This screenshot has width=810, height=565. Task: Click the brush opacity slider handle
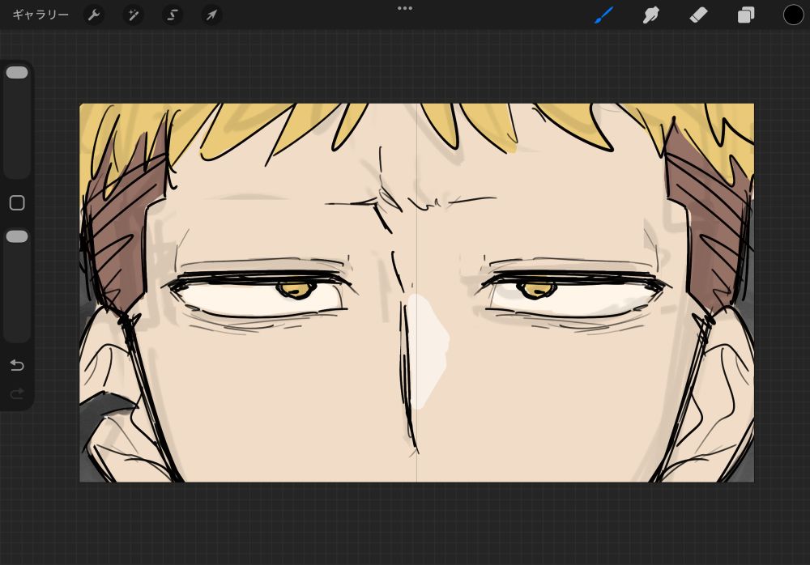click(17, 236)
